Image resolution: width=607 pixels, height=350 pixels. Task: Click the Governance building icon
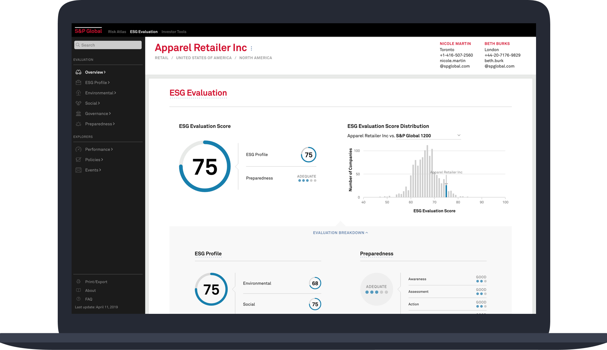pos(78,113)
